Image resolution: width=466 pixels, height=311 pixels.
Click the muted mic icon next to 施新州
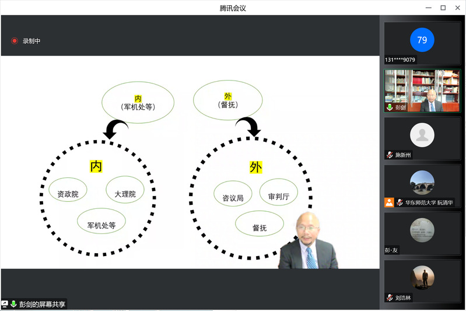click(x=390, y=155)
